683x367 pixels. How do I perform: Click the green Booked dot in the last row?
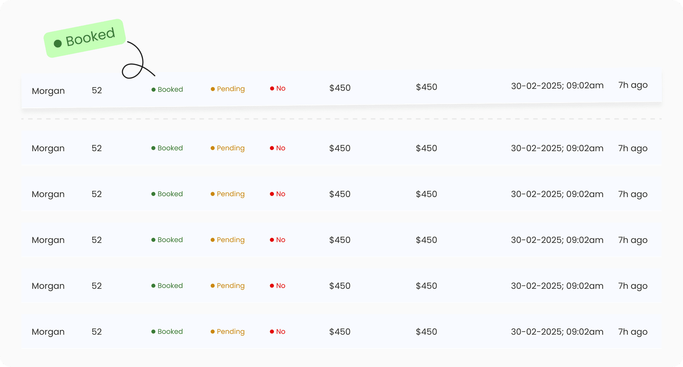[x=153, y=332]
